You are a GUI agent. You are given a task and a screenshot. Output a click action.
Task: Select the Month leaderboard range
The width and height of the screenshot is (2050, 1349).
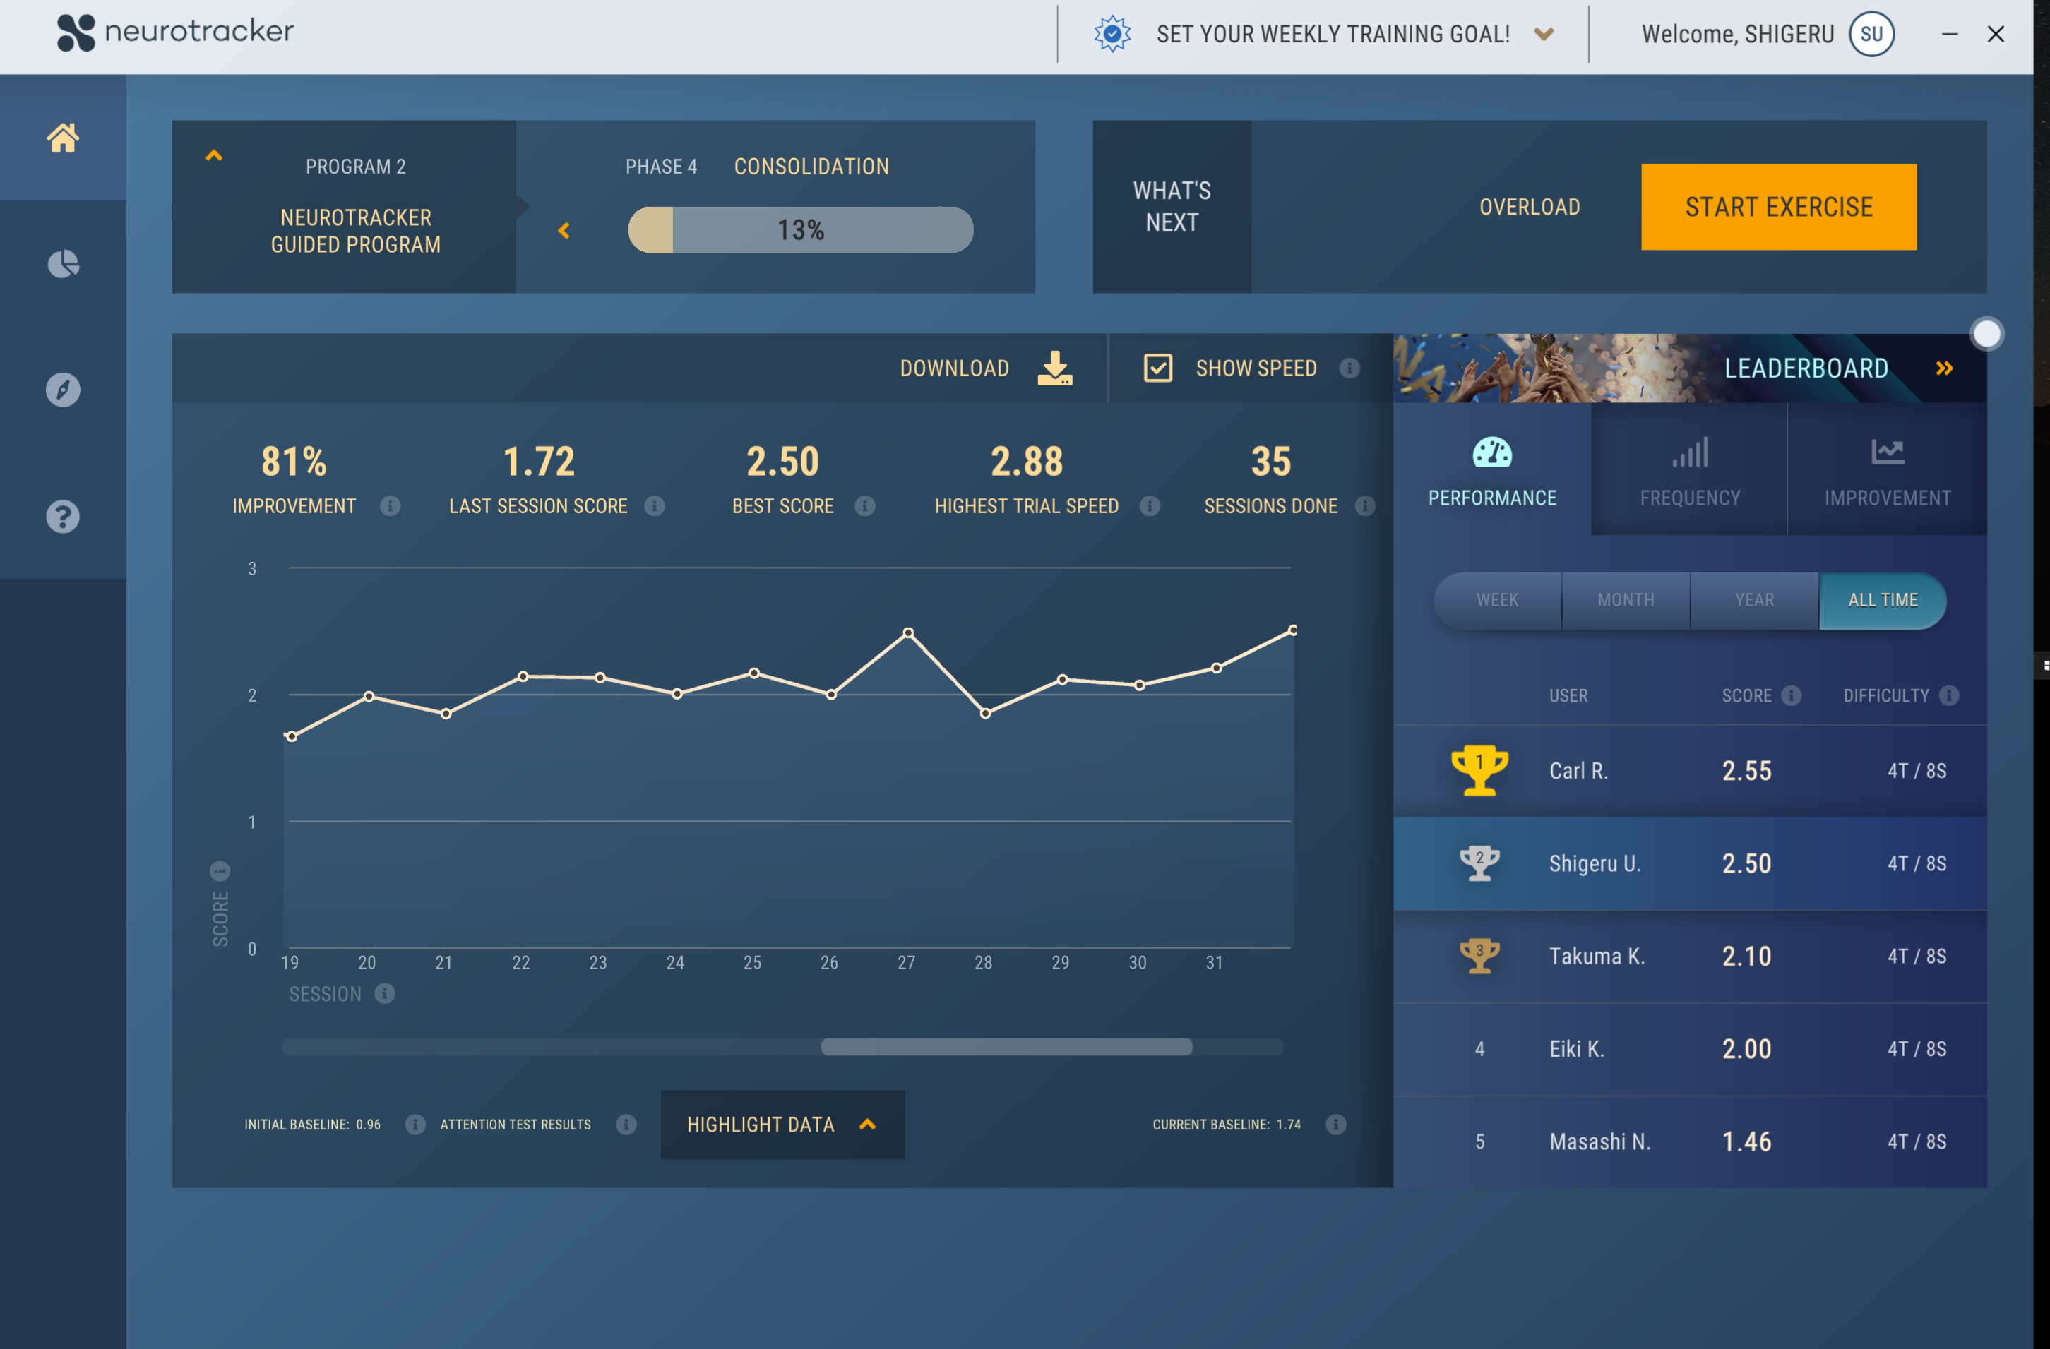(1626, 600)
